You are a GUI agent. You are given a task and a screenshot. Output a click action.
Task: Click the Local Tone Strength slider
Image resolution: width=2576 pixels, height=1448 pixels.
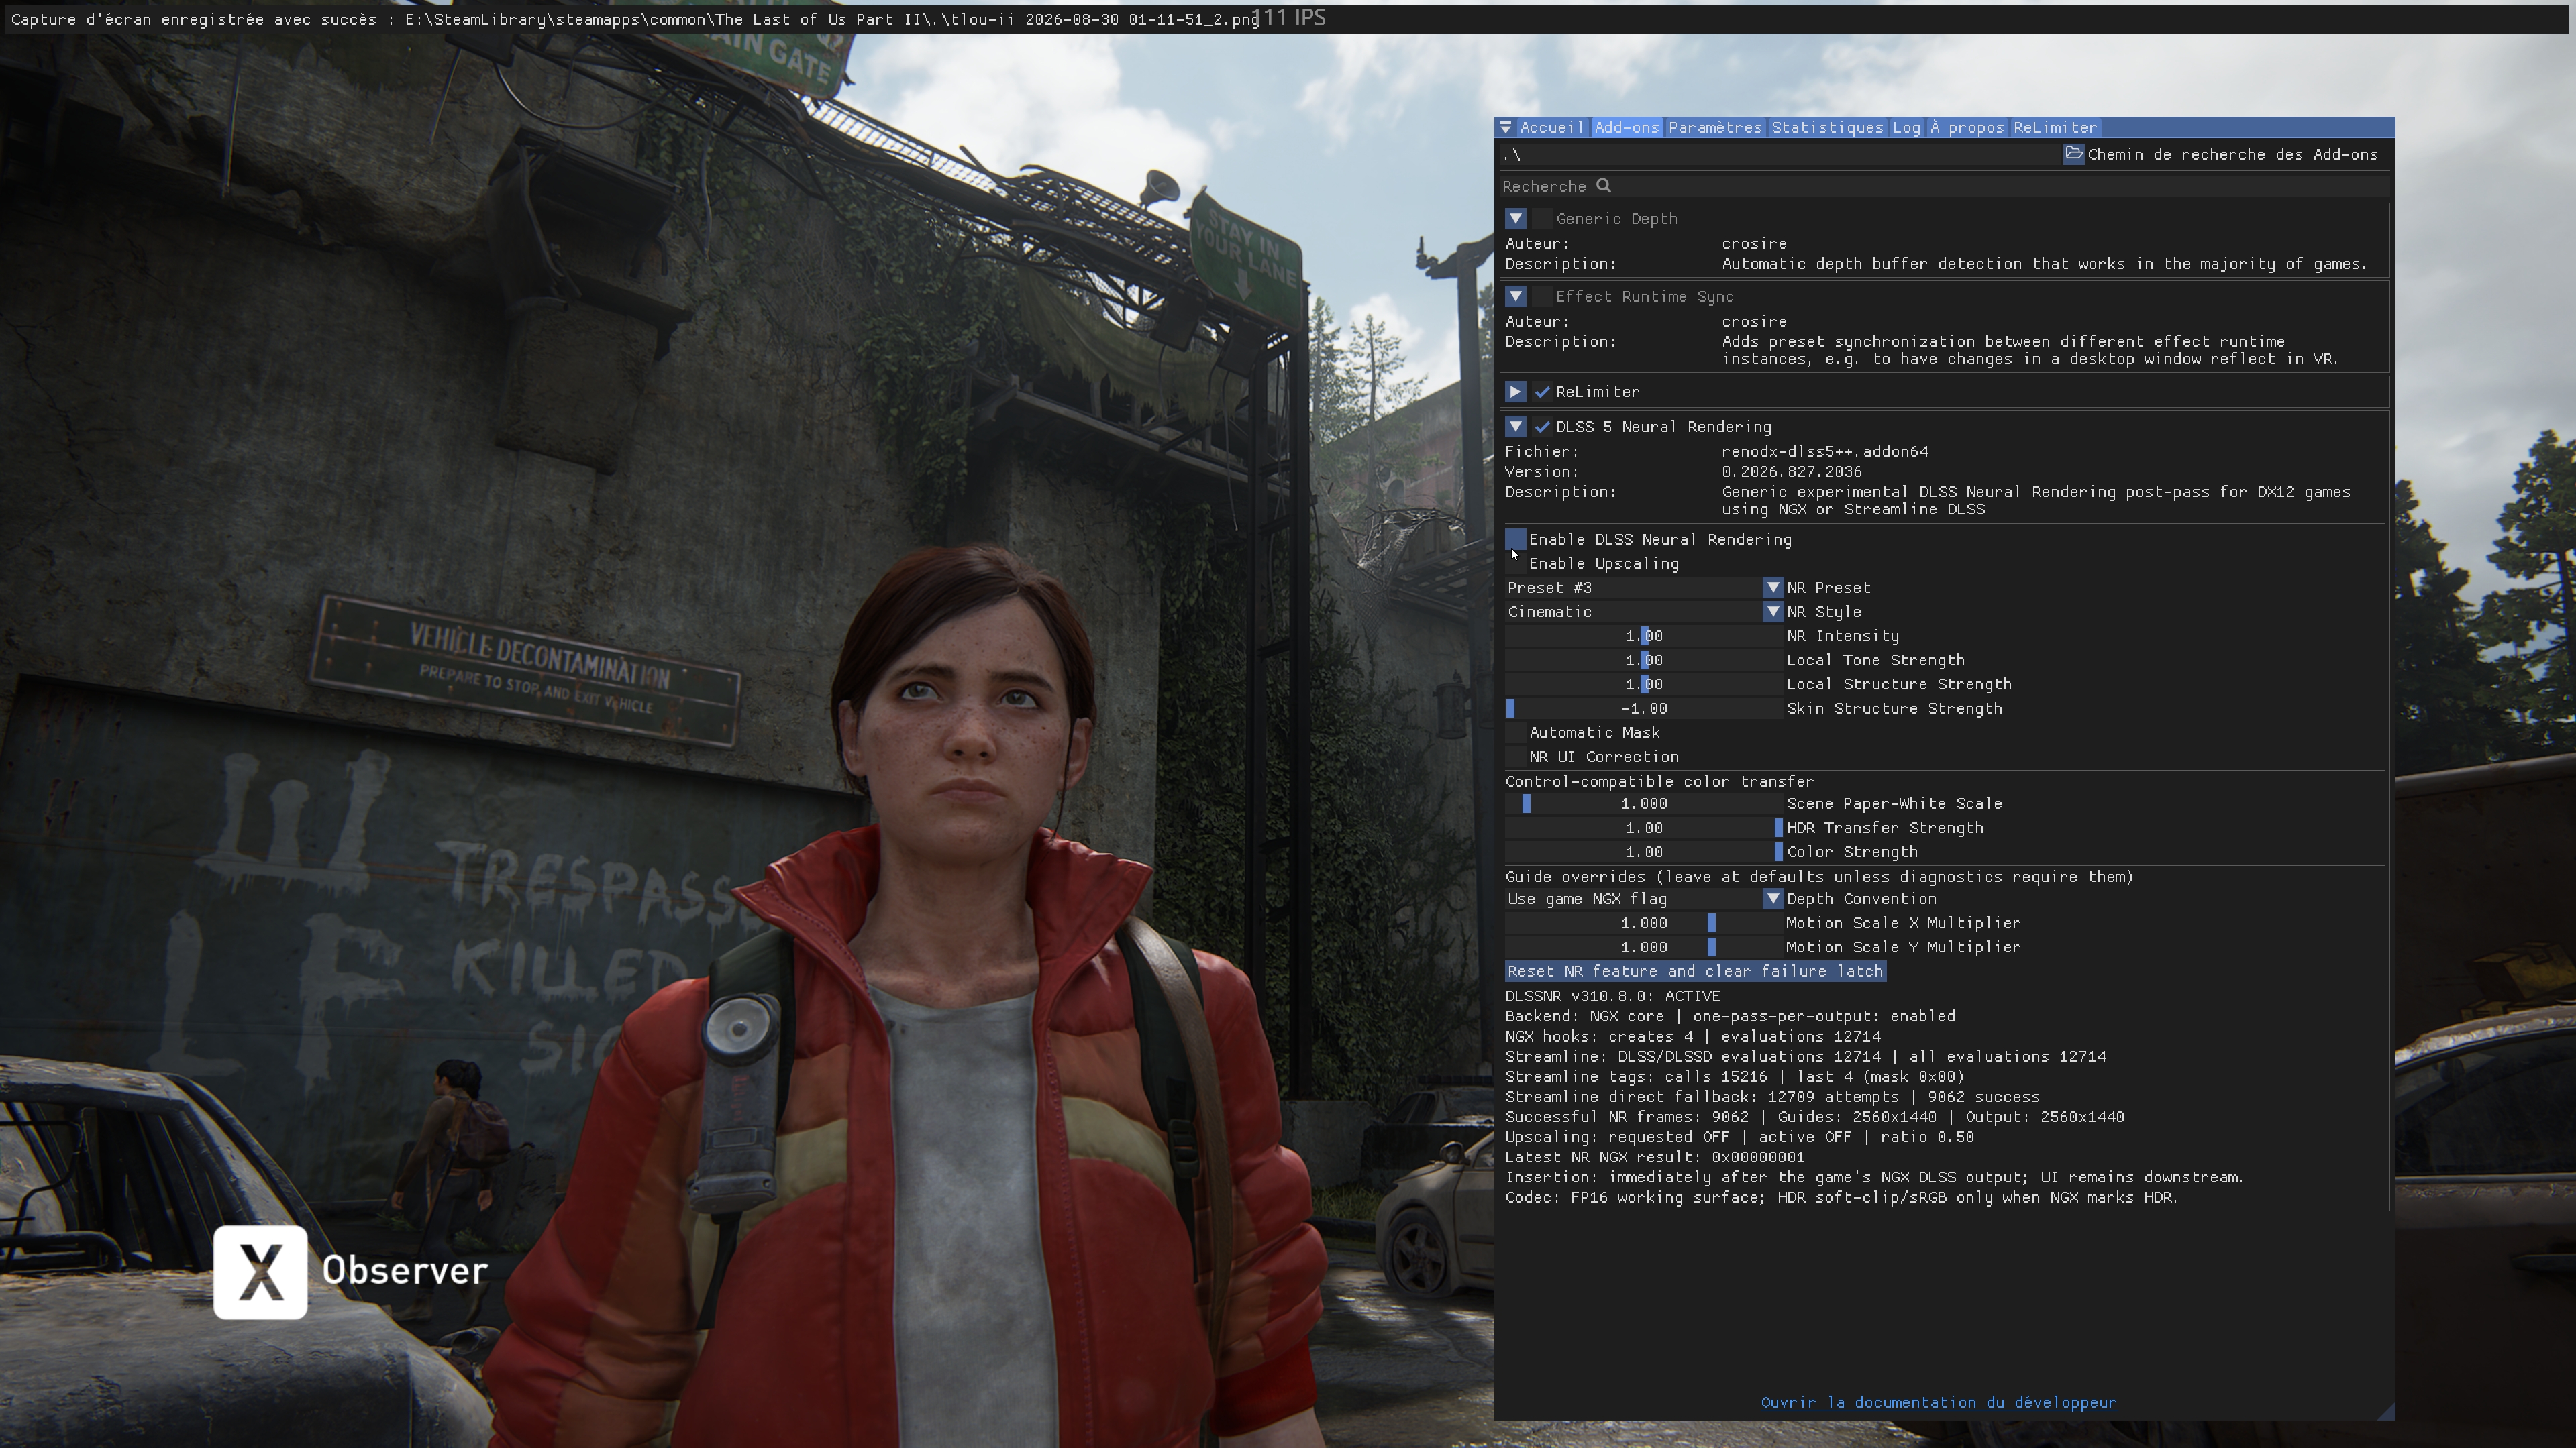coord(1644,659)
